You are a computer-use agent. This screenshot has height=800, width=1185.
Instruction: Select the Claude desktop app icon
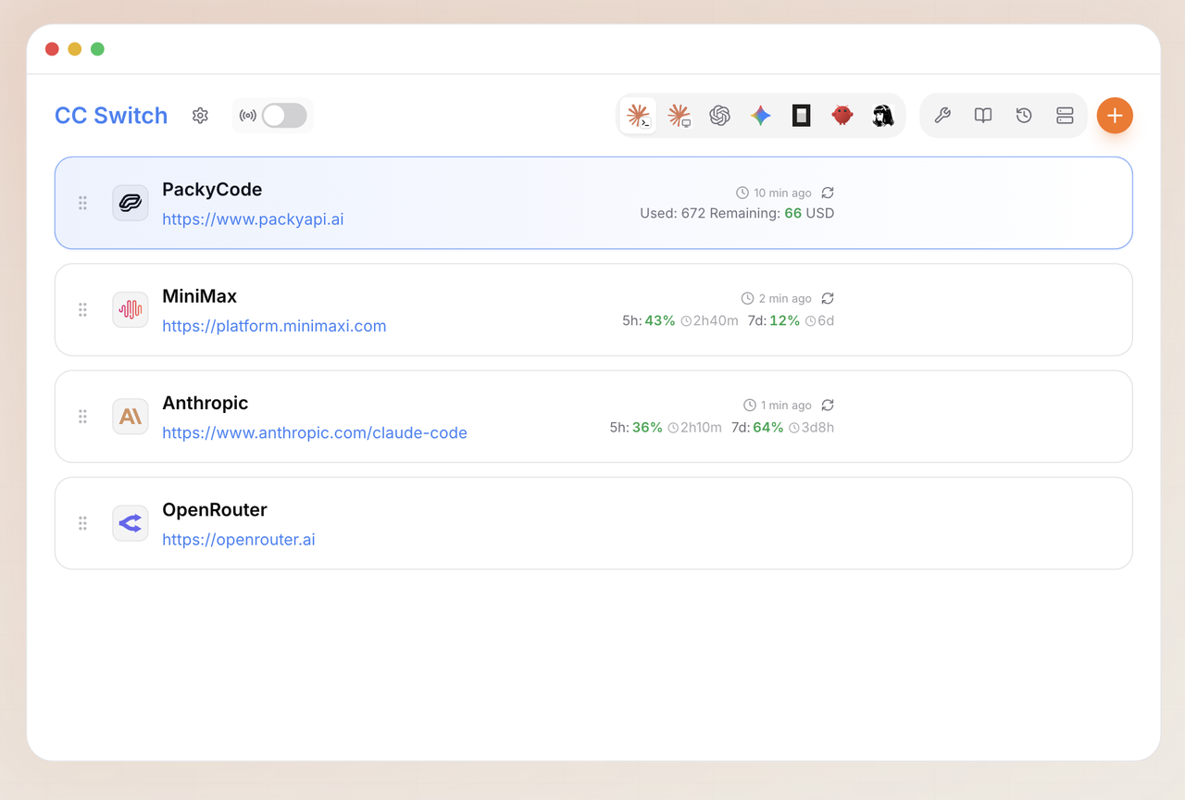[680, 116]
